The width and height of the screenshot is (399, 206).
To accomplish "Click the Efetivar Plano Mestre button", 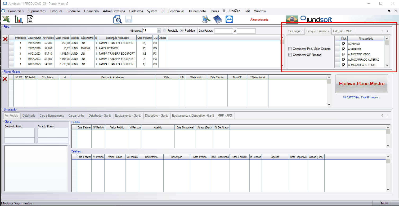I will click(362, 84).
